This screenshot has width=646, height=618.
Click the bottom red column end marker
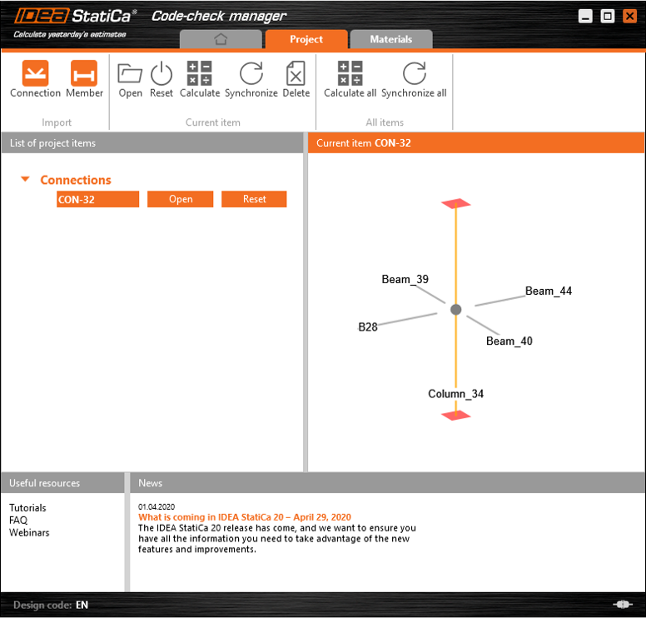pos(455,415)
